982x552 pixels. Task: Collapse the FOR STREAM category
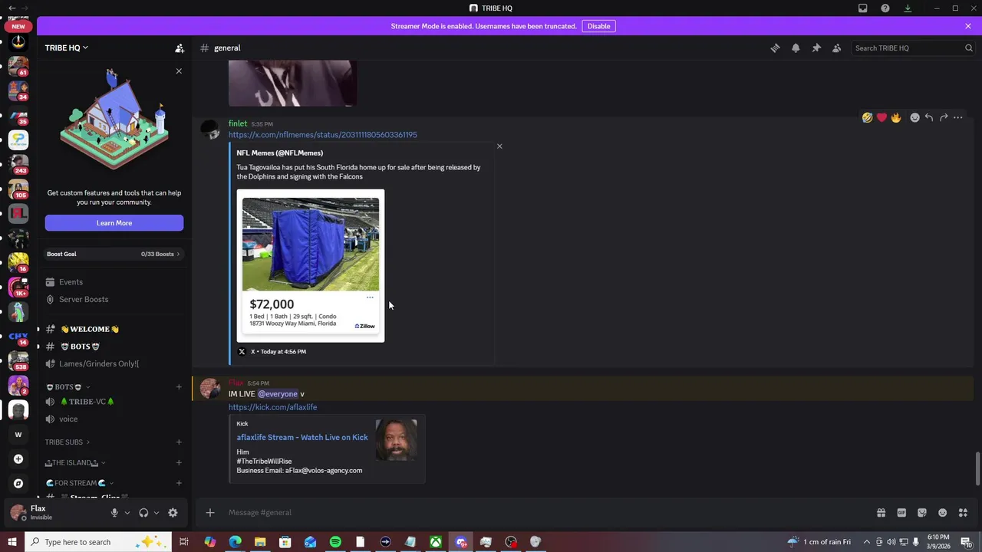point(80,484)
